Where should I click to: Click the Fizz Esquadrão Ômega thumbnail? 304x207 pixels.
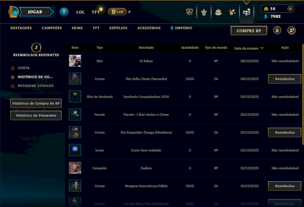[75, 132]
